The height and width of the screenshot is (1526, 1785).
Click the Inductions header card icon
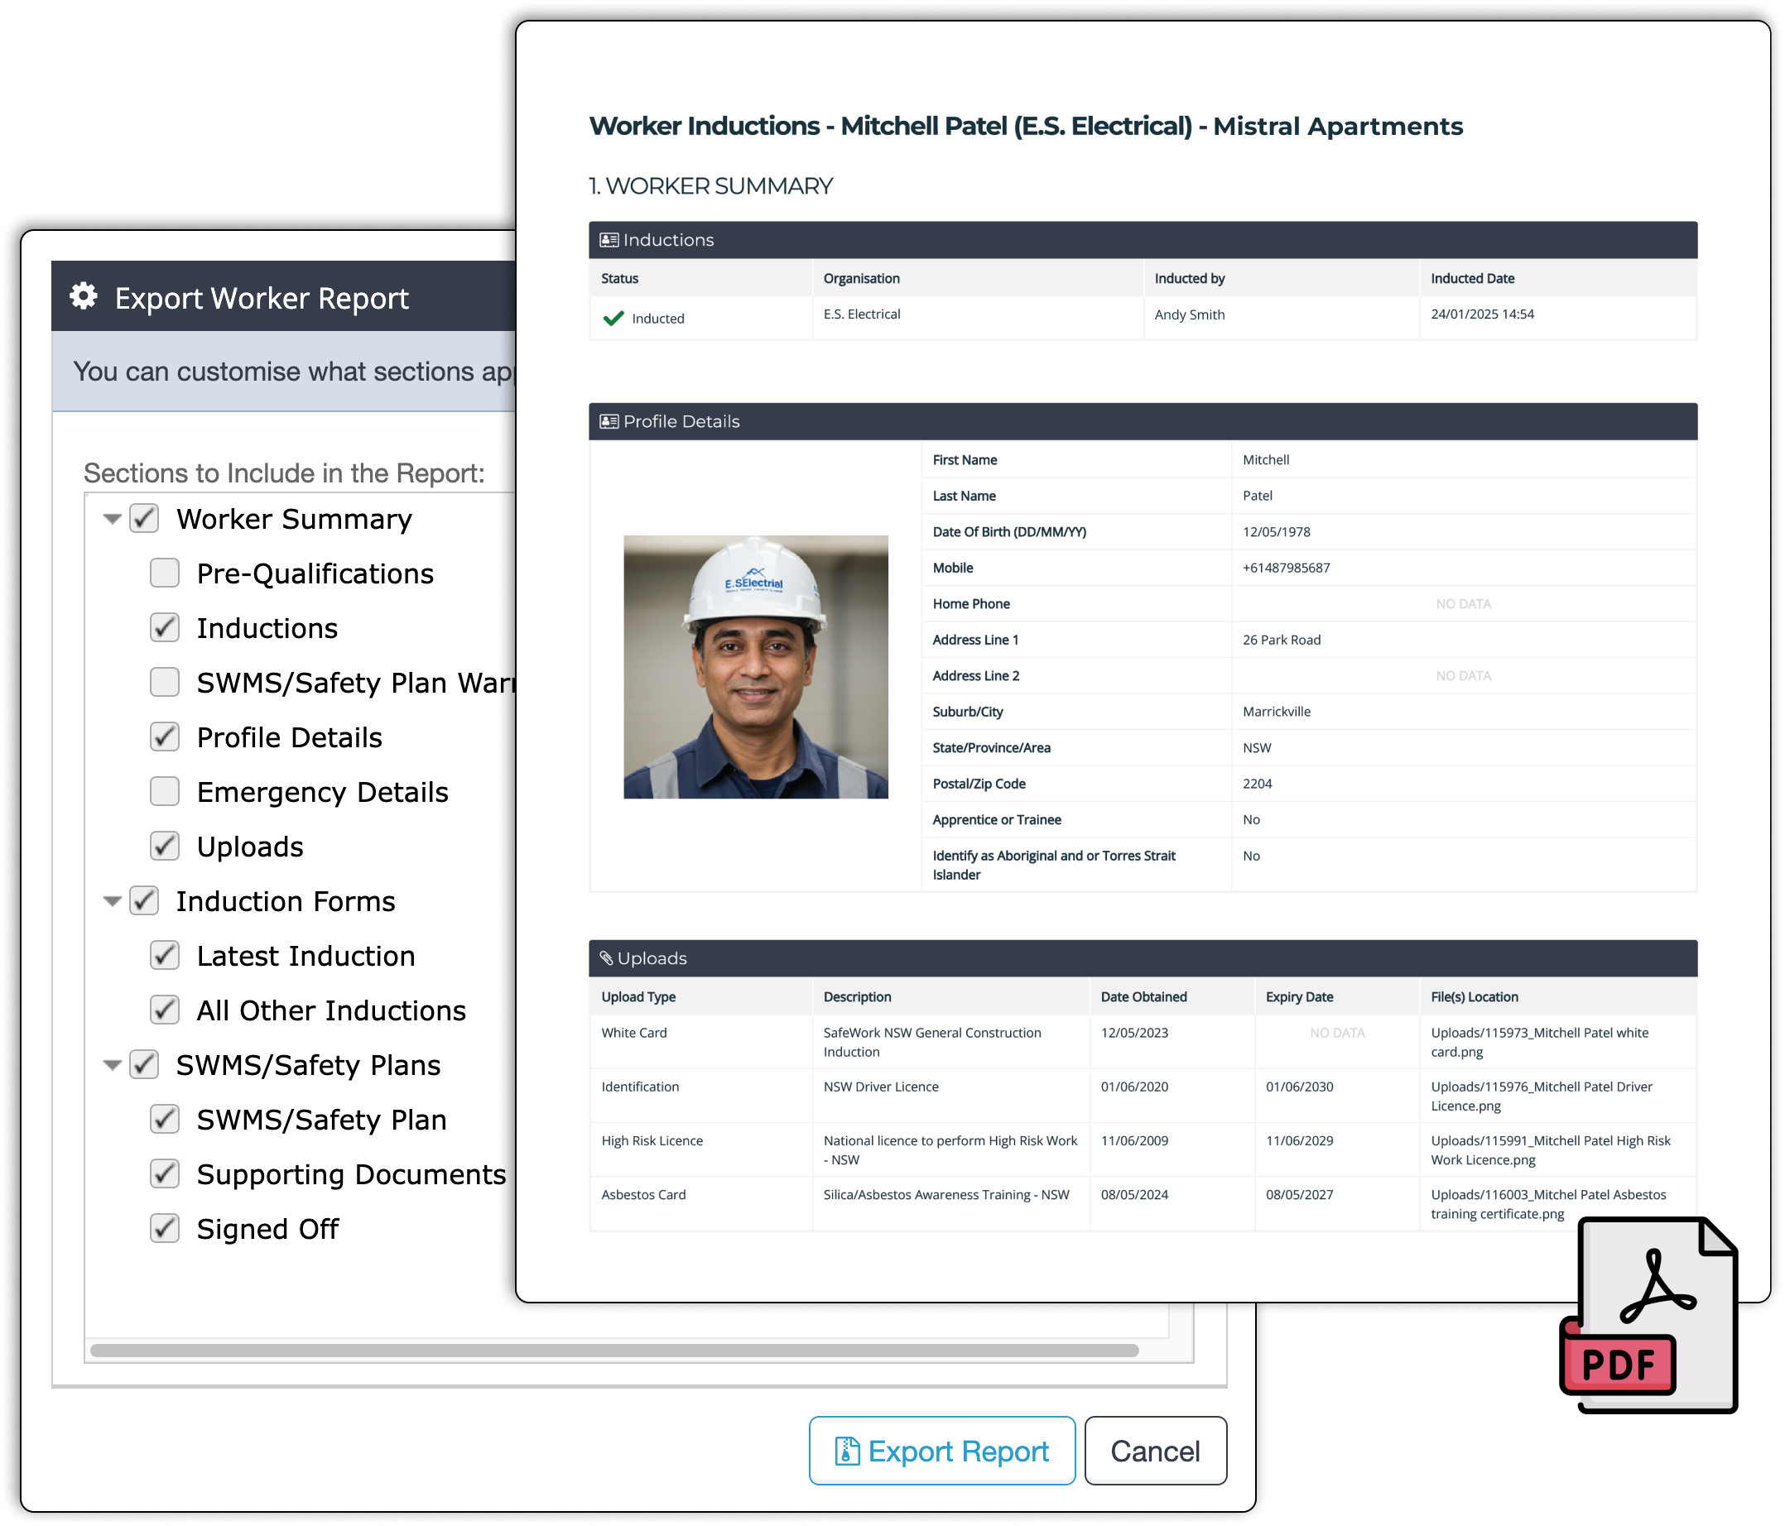point(609,240)
